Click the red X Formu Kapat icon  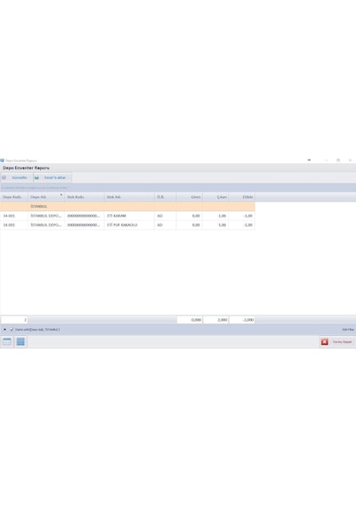[x=325, y=342]
